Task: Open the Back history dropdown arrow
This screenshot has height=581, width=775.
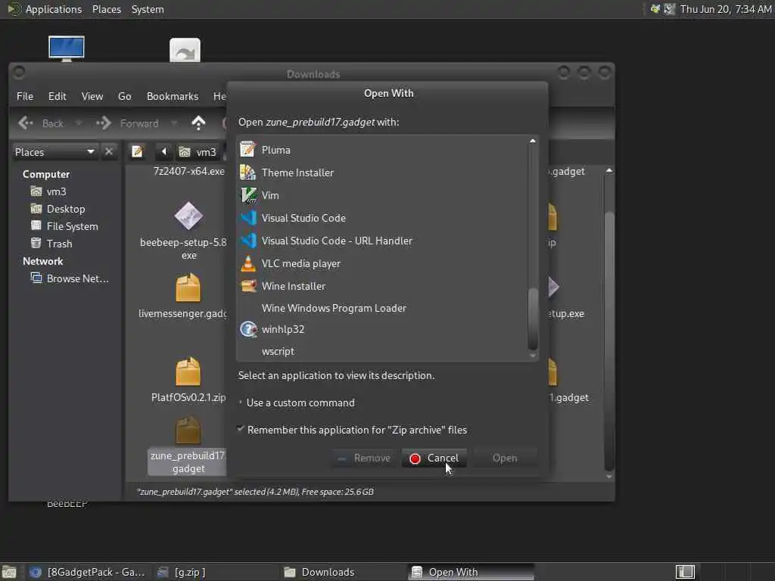Action: click(x=78, y=123)
